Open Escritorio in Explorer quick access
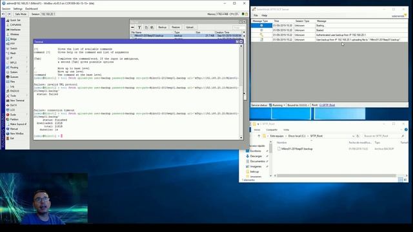 tap(256, 151)
